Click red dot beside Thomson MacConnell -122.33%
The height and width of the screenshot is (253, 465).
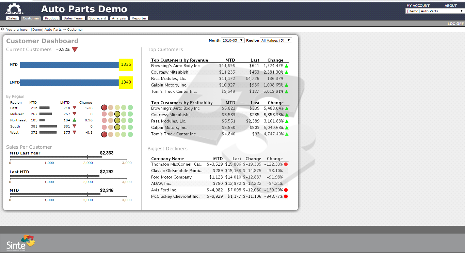(286, 164)
